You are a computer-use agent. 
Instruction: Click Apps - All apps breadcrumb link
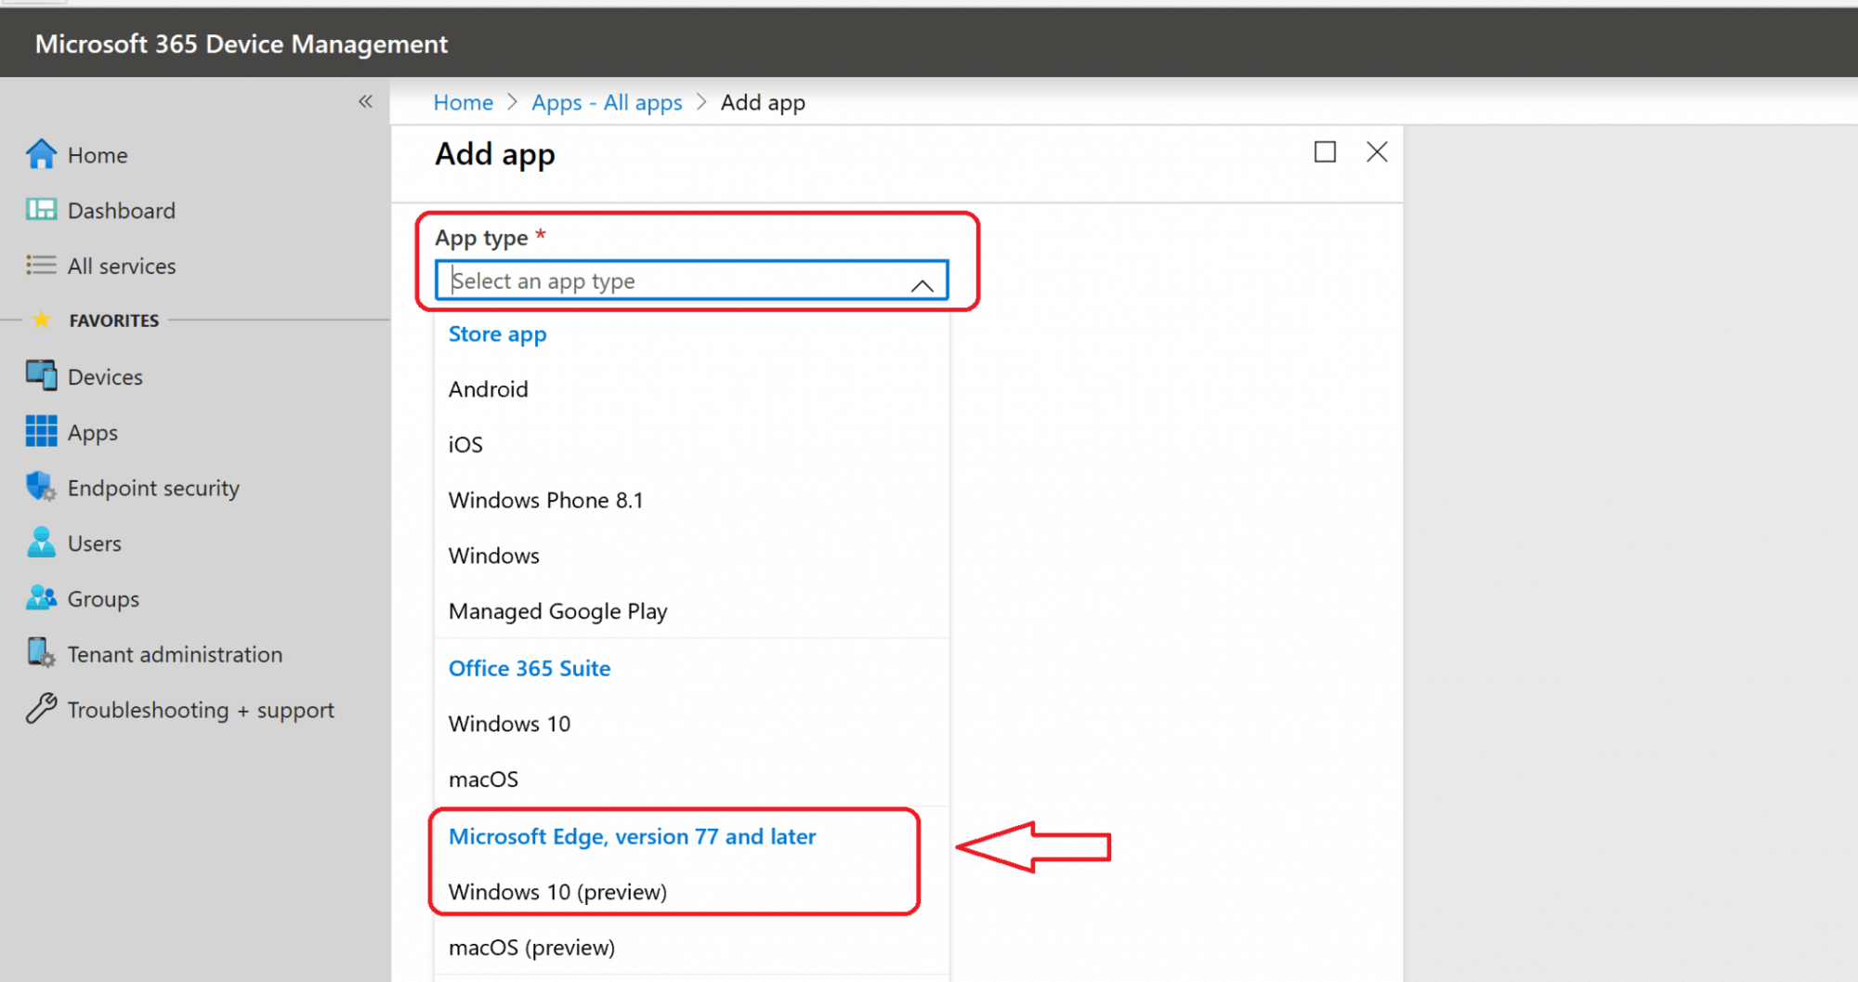(x=607, y=102)
